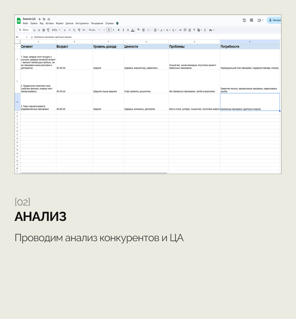Select column F header
The height and width of the screenshot is (319, 296).
point(250,42)
